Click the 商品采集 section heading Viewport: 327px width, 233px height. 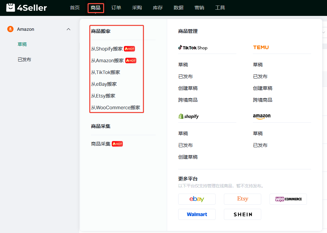click(101, 126)
